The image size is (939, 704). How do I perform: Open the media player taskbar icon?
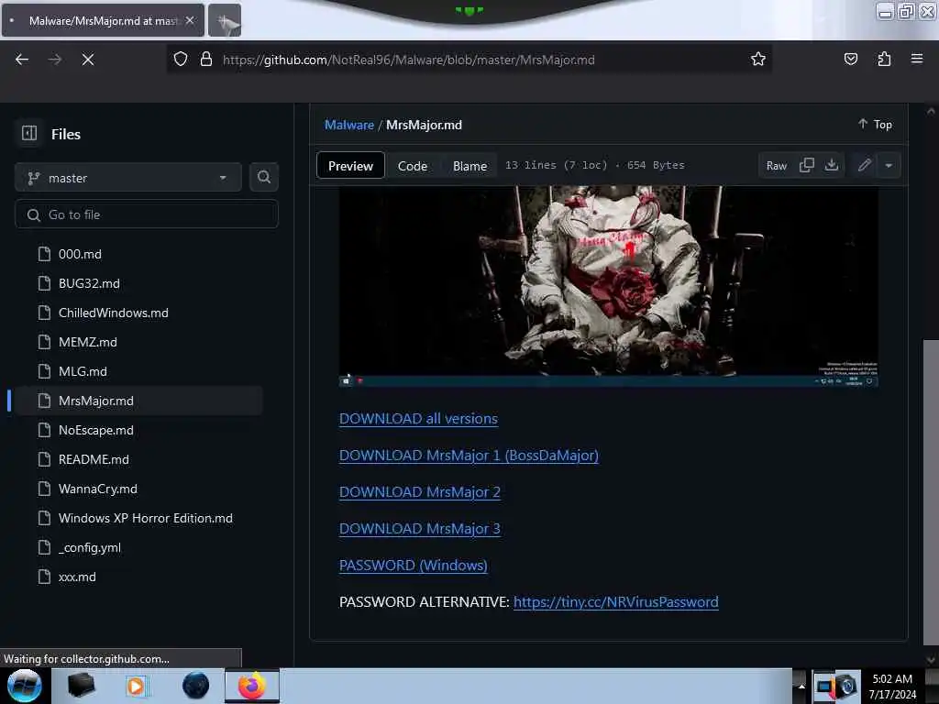[x=136, y=686]
